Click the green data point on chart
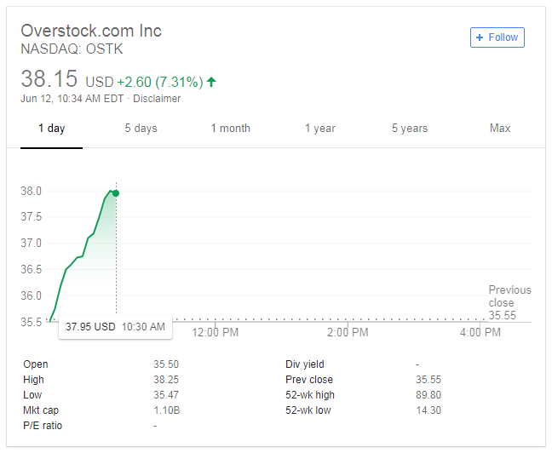This screenshot has height=453, width=552. 116,193
